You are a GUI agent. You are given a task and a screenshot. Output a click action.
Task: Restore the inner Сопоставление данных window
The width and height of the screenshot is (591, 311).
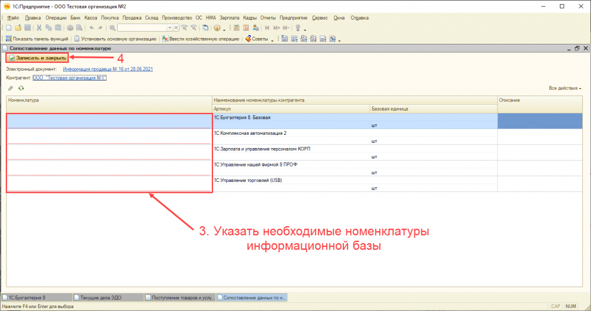(x=577, y=48)
